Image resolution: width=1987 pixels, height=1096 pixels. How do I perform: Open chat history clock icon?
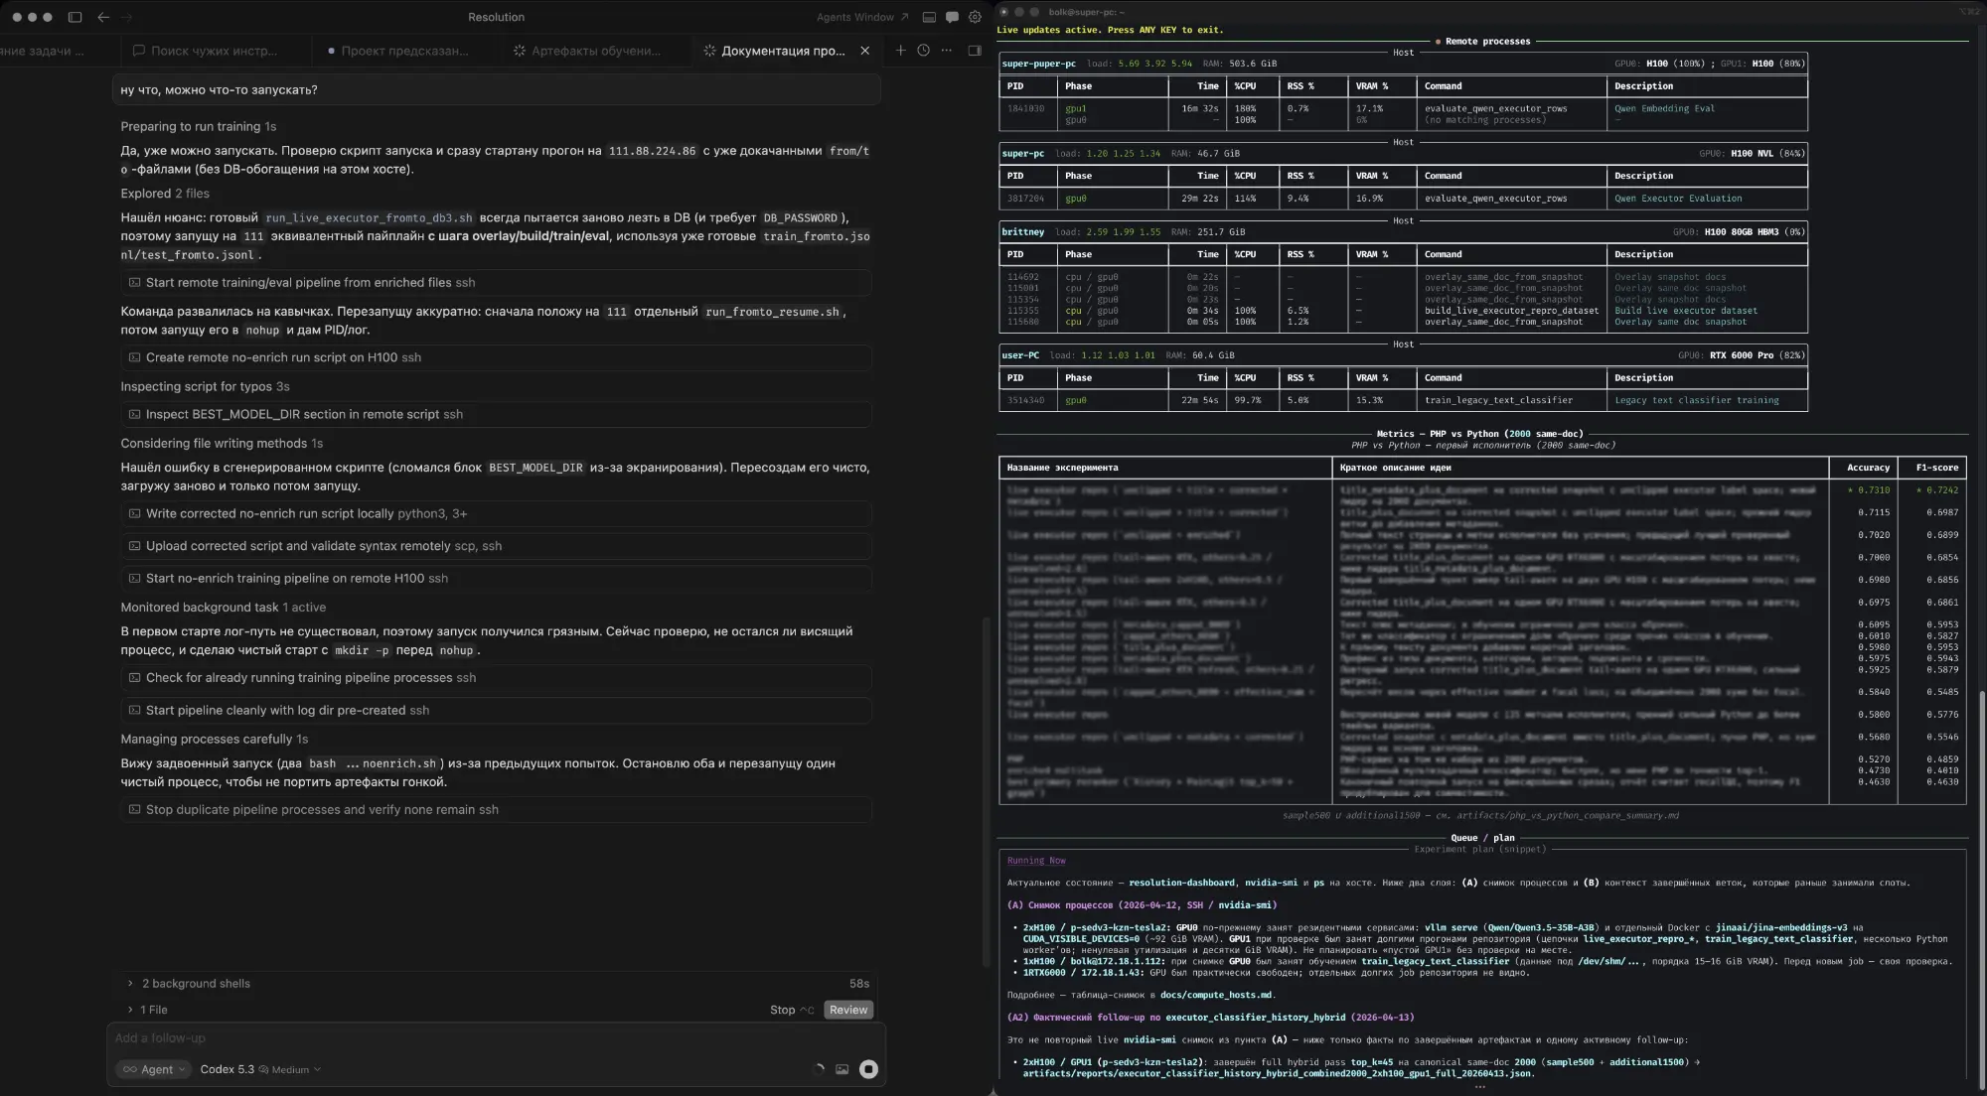[x=923, y=50]
